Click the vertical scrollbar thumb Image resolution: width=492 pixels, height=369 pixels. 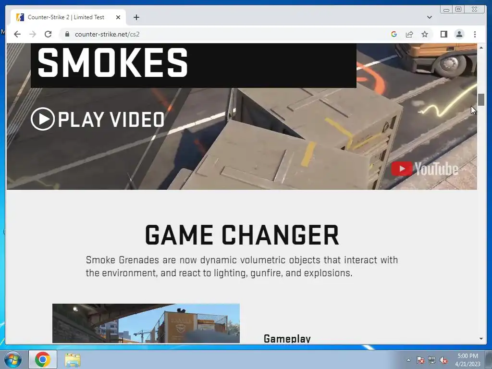[481, 99]
